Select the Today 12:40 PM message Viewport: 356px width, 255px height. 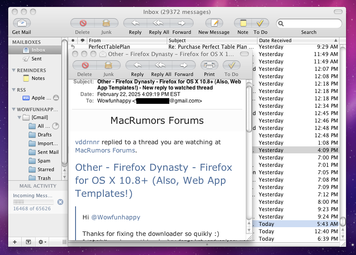tap(296, 232)
